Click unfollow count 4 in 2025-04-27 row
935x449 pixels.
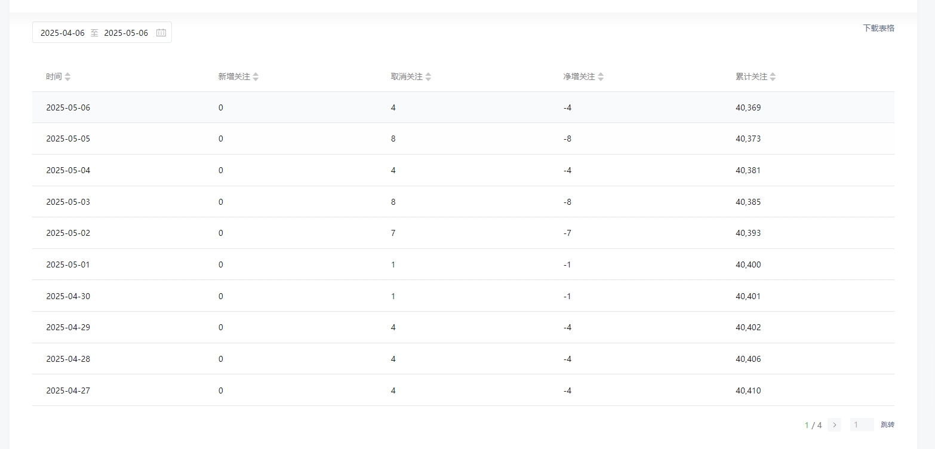click(x=393, y=391)
